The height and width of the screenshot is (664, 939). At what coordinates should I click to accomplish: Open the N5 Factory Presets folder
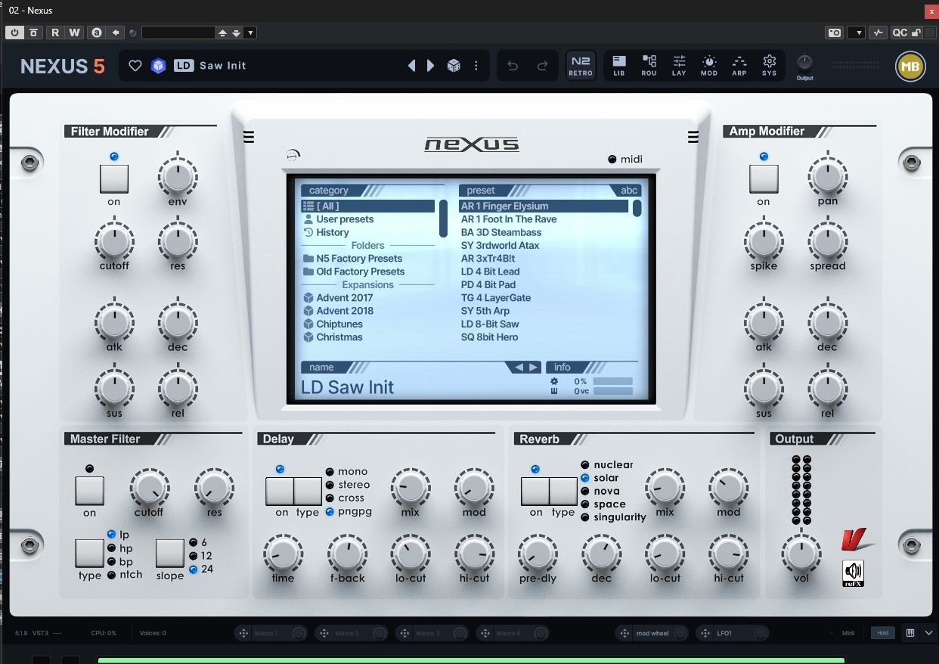tap(359, 259)
